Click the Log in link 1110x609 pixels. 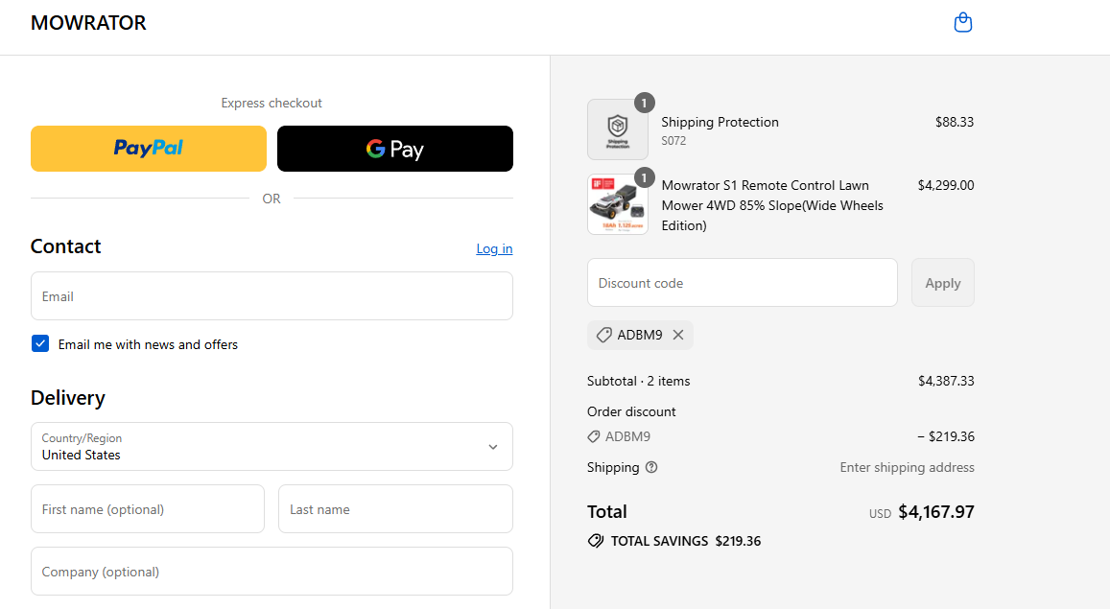click(494, 248)
